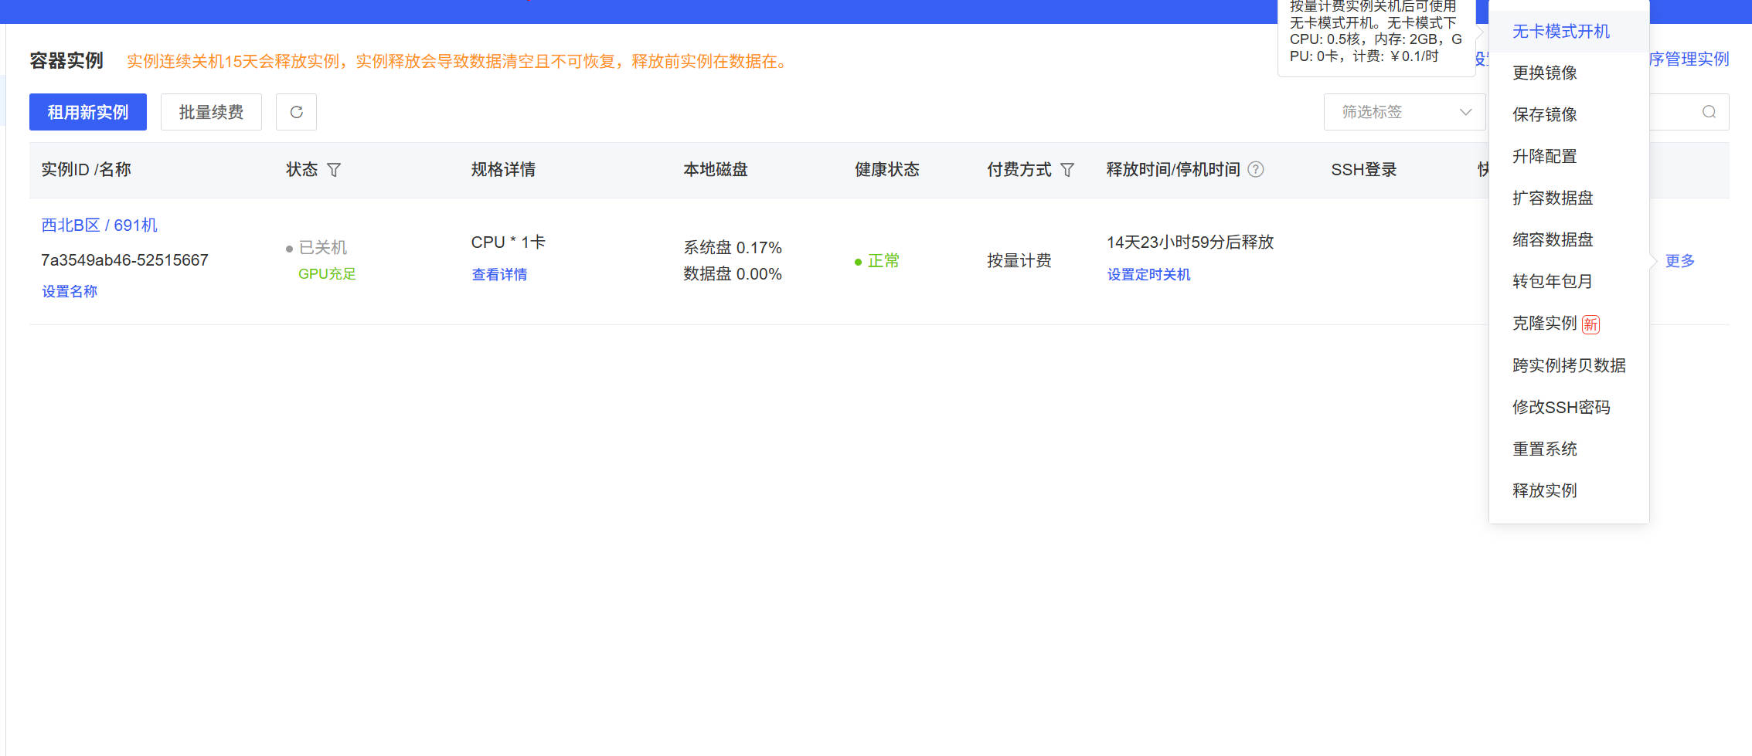Click the 批量续费 button
The width and height of the screenshot is (1752, 756).
[x=211, y=112]
